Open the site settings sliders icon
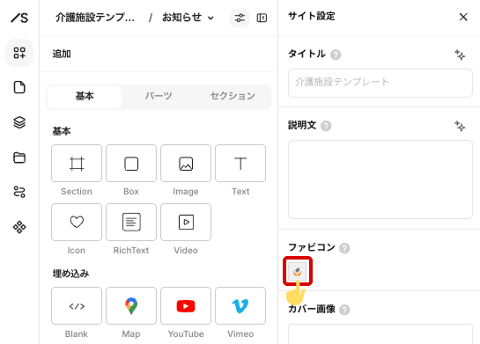The height and width of the screenshot is (344, 480). 240,18
